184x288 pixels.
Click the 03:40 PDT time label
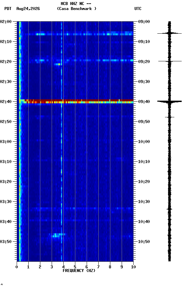[6, 222]
